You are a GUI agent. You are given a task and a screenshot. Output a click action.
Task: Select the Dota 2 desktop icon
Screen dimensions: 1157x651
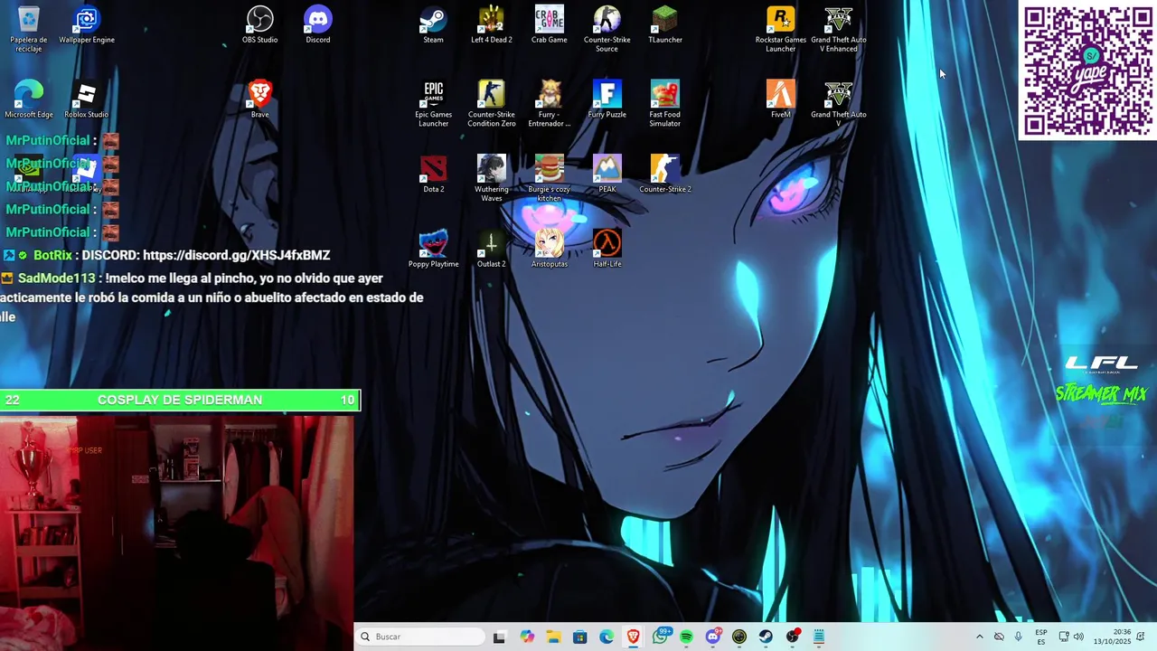pyautogui.click(x=434, y=175)
